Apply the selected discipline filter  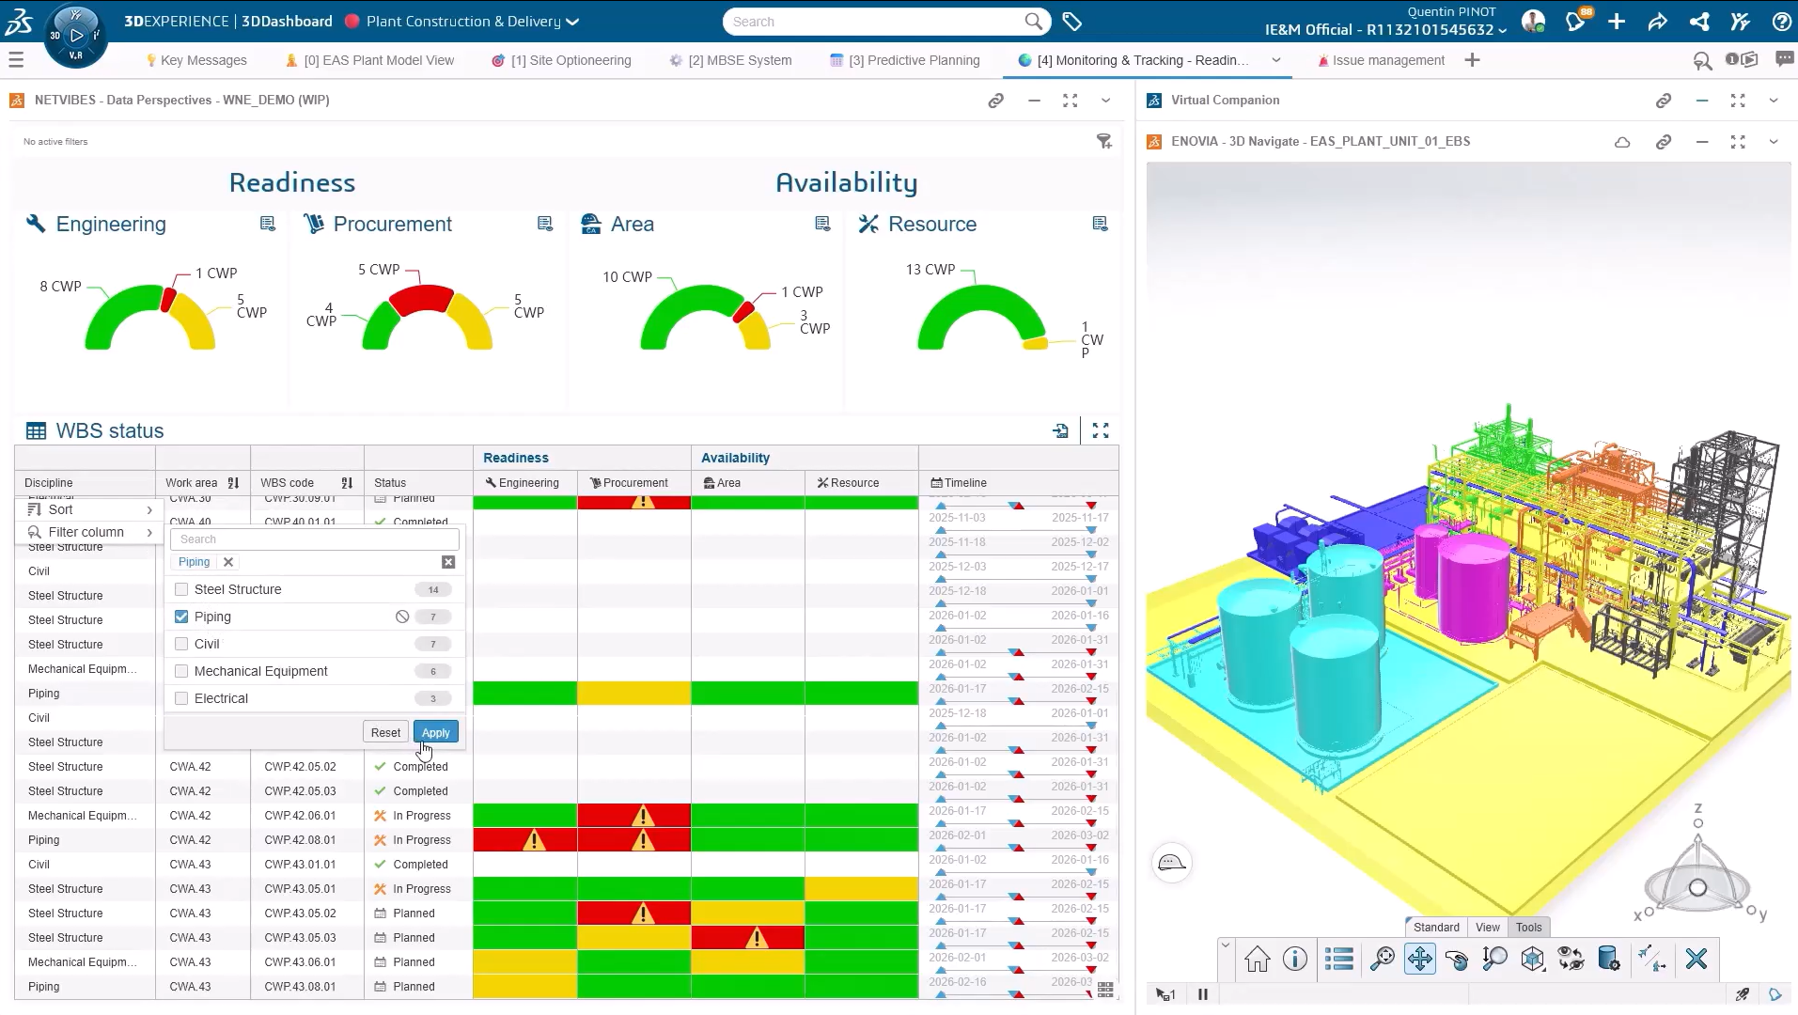click(x=435, y=732)
